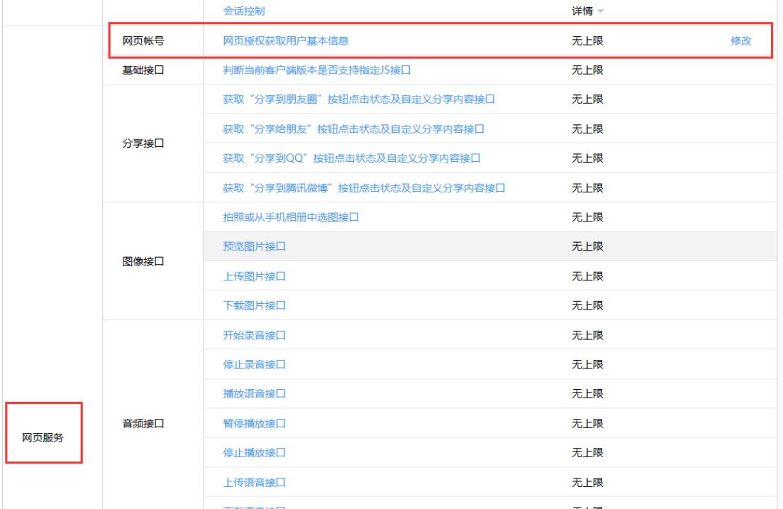Open 暂停播放接口 link

click(254, 424)
